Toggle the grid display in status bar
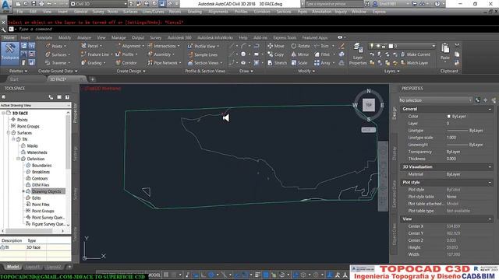 coord(166,275)
